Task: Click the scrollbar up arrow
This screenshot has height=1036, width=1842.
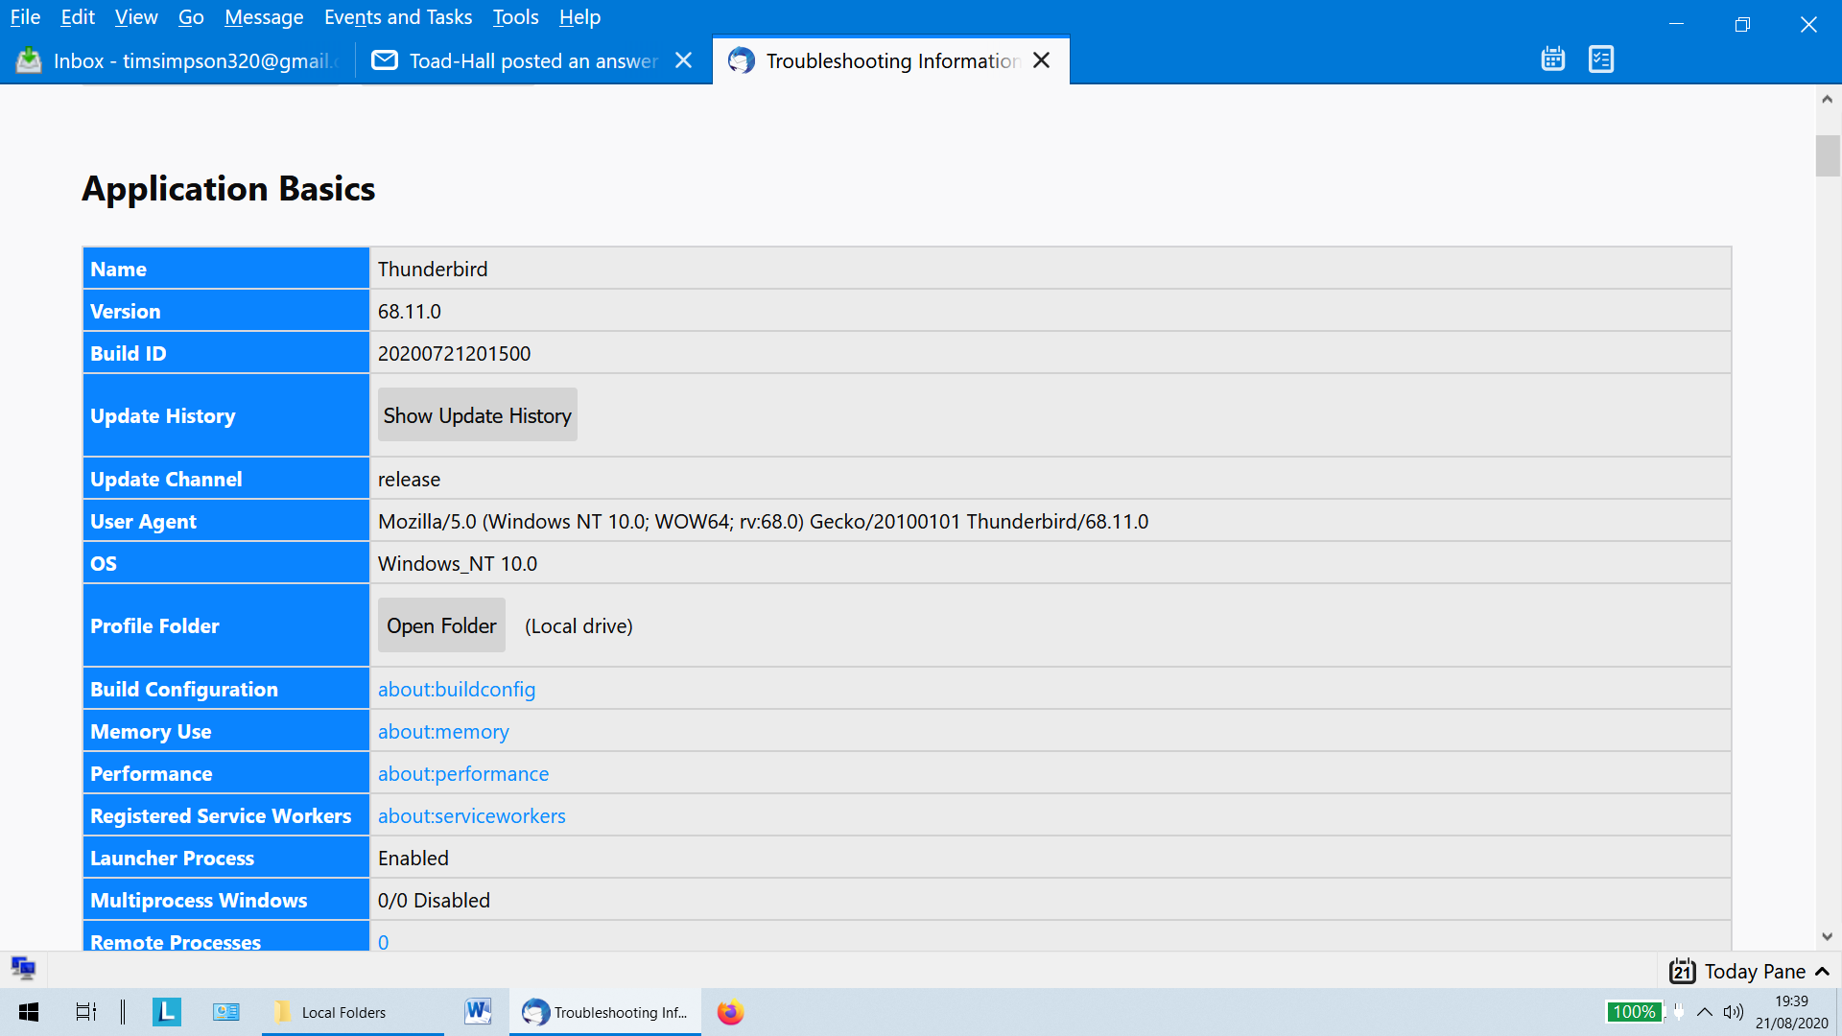Action: coord(1828,99)
